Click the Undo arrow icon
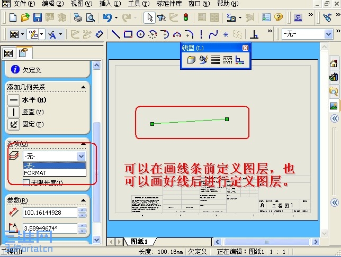Image resolution: width=341 pixels, height=257 pixels. click(x=107, y=18)
